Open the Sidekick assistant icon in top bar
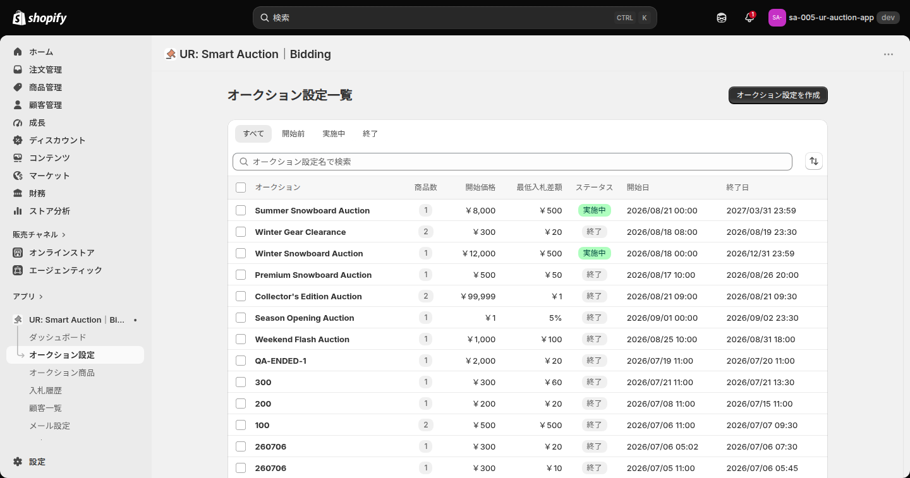 722,18
